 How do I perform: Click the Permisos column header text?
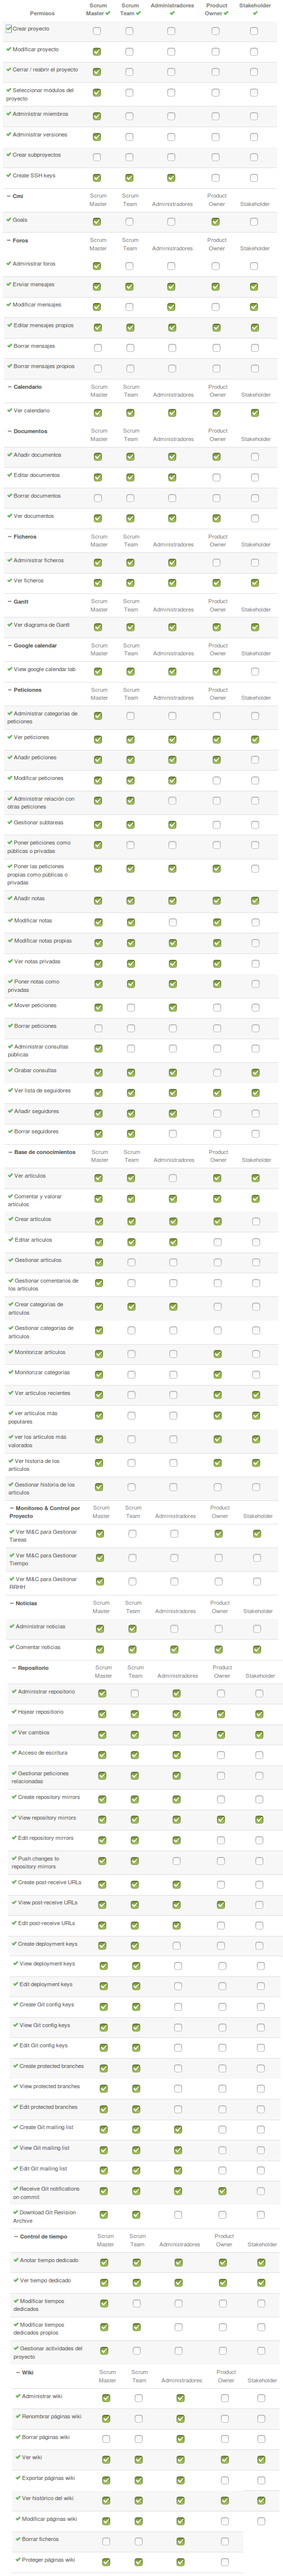point(42,14)
